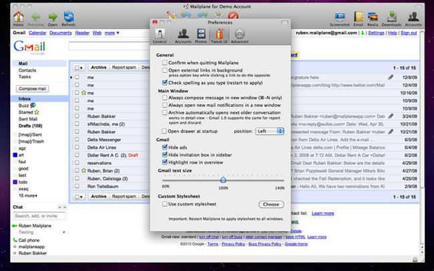Click the purple todo label color box
The width and height of the screenshot is (434, 271).
click(x=15, y=182)
